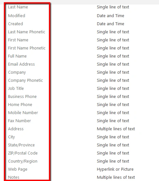Open First Name Phonetic column
The height and width of the screenshot is (181, 159).
tap(27, 48)
